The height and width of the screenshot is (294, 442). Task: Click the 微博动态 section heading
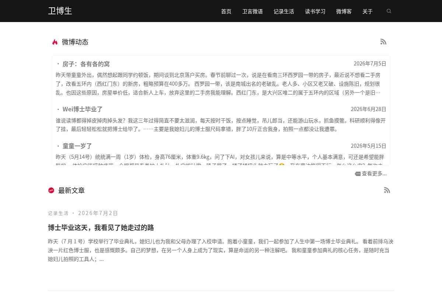(75, 42)
